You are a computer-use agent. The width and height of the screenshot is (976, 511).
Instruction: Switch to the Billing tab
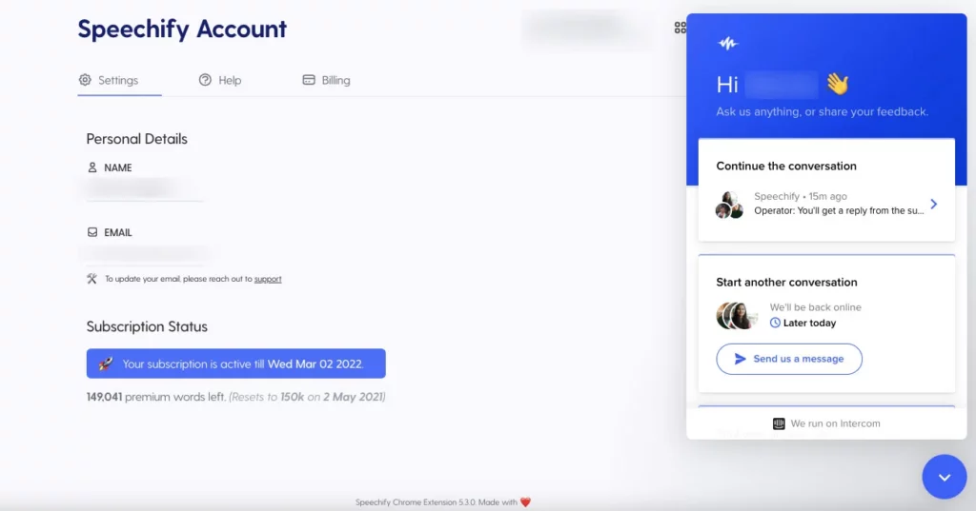326,80
